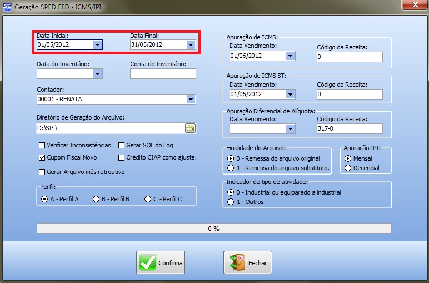Toggle Gerar SQL do Log checkbox

point(121,146)
